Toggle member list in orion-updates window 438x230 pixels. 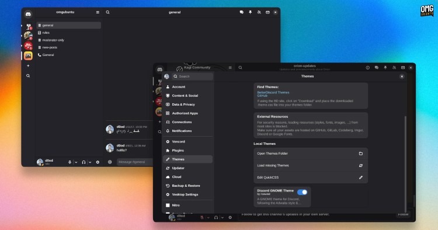(394, 68)
